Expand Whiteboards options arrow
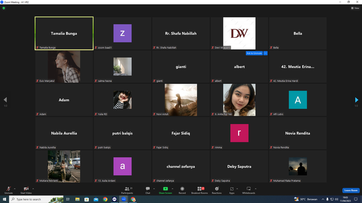362x203 pixels. click(x=256, y=189)
